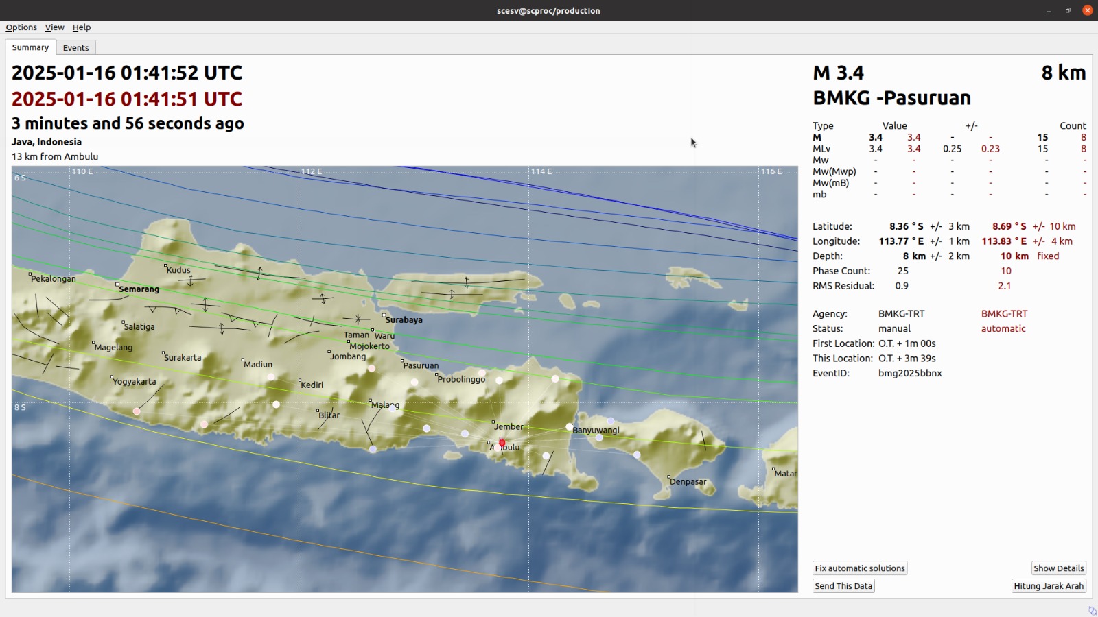Viewport: 1098px width, 617px height.
Task: Click the Fix automatic solutions button
Action: (859, 568)
